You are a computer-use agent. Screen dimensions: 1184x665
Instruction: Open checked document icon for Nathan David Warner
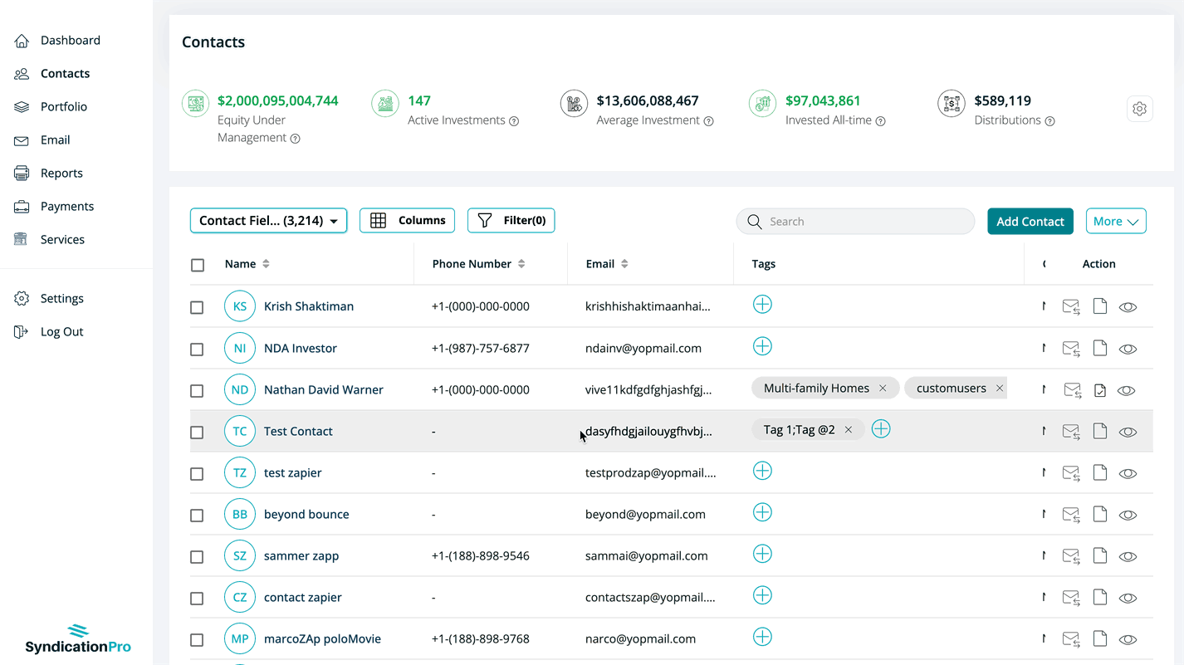tap(1100, 390)
